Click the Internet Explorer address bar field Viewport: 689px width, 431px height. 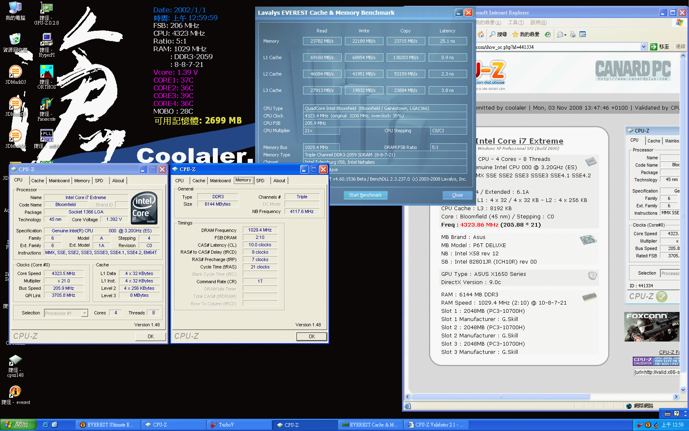(x=558, y=47)
